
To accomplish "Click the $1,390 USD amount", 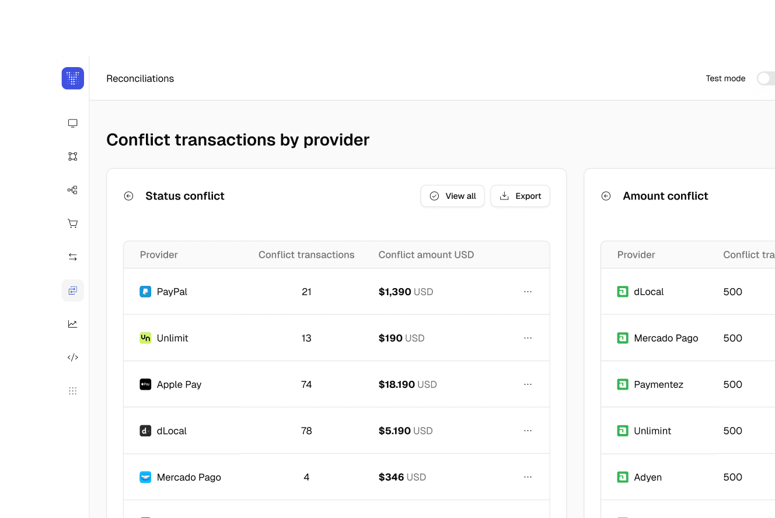I will click(406, 292).
